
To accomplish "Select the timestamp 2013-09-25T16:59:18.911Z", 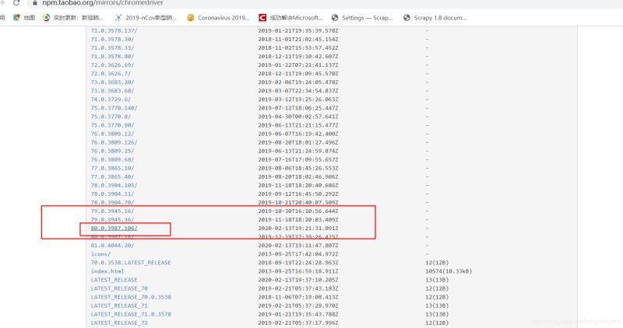I will [298, 271].
